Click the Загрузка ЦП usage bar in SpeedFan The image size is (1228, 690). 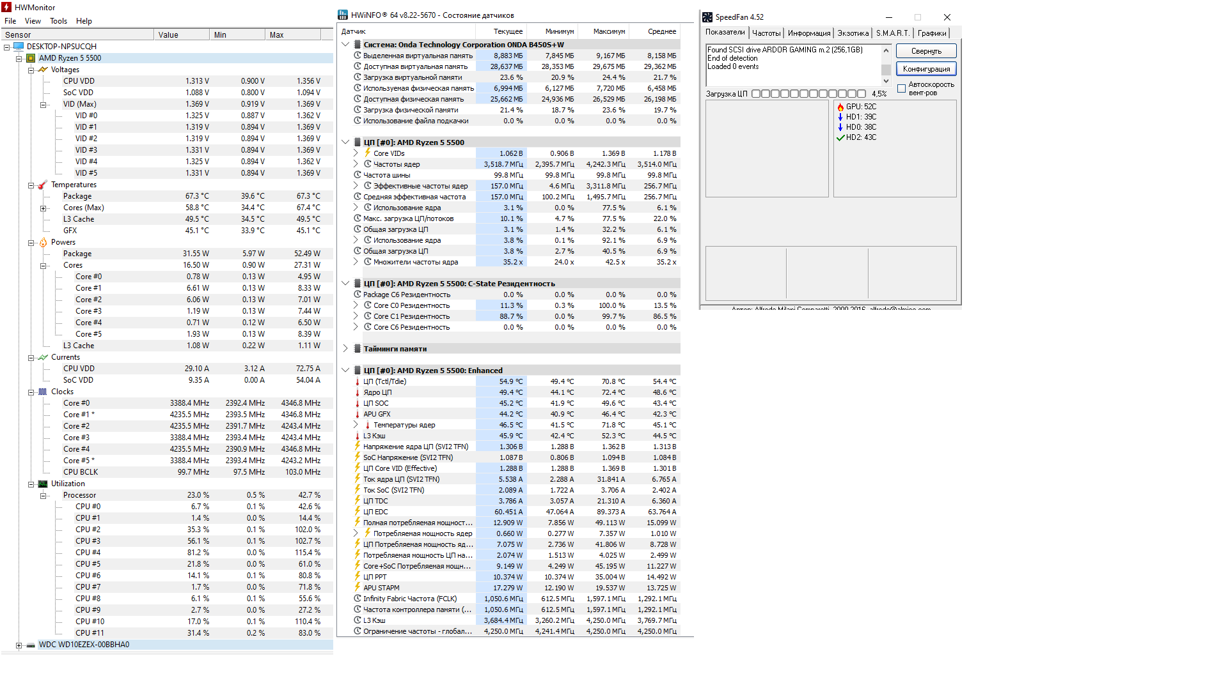tap(810, 94)
